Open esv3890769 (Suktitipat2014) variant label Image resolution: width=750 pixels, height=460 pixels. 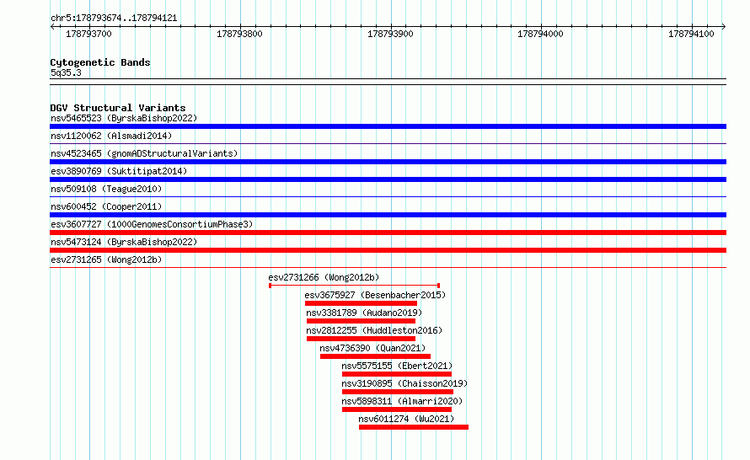coord(119,171)
